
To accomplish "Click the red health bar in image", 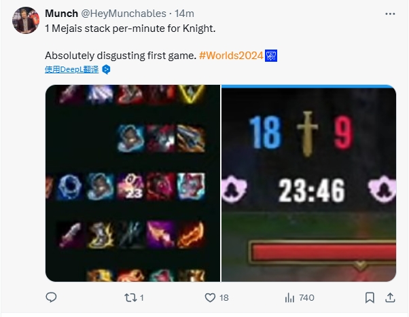I will coord(323,253).
